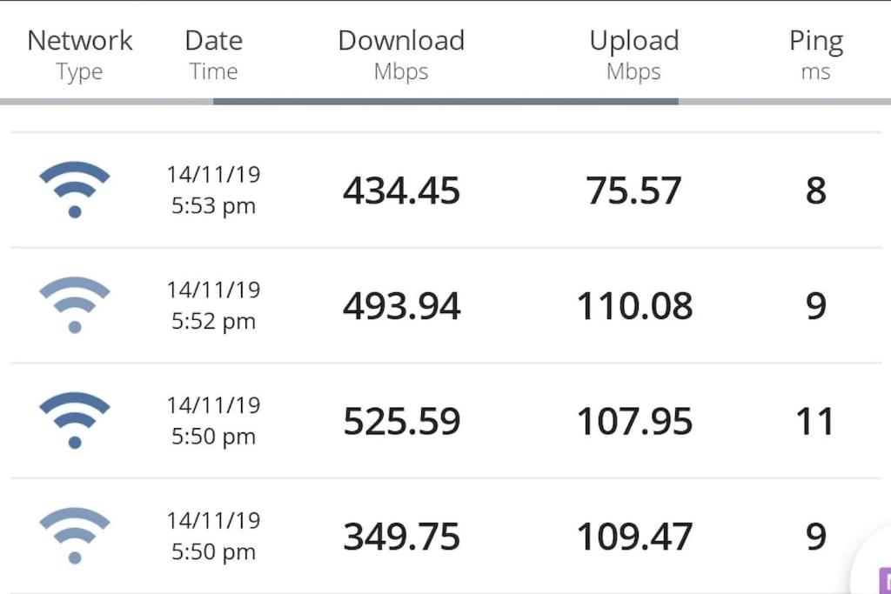This screenshot has width=891, height=594.
Task: Tap the 107.95 upload speed value
Action: (x=634, y=422)
